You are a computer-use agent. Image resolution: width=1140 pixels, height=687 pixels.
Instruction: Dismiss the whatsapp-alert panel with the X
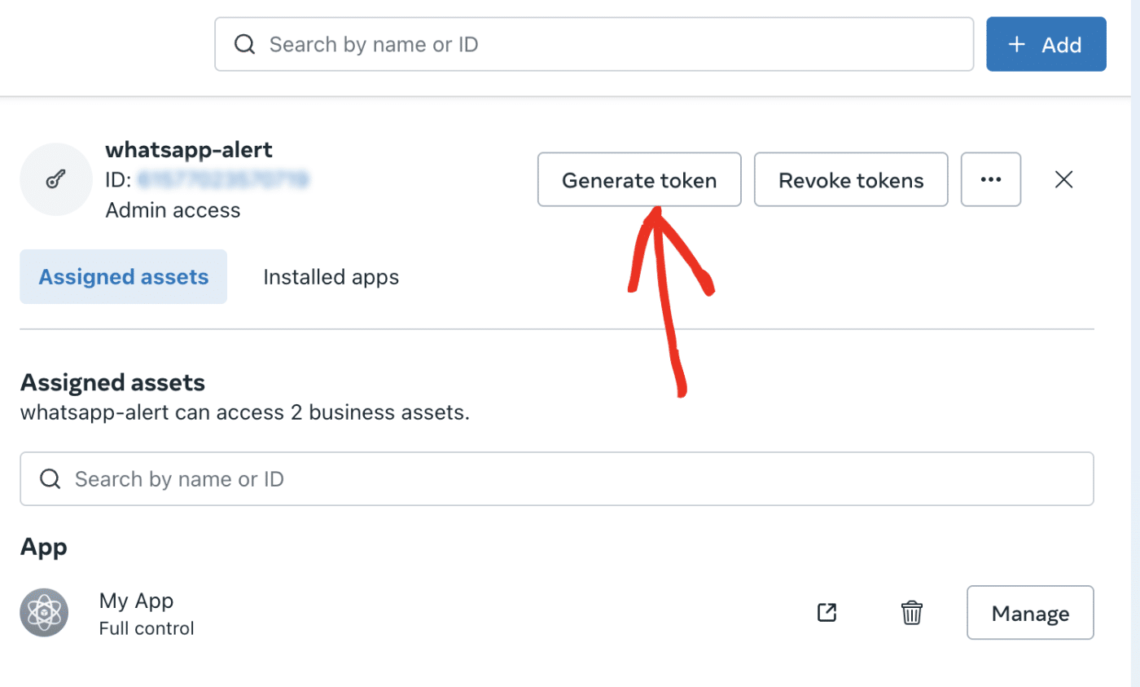point(1063,179)
